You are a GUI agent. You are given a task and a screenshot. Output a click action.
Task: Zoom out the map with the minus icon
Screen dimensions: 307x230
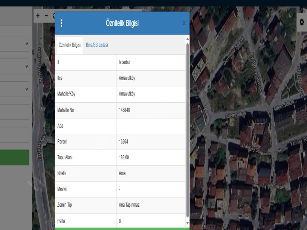tap(46, 16)
